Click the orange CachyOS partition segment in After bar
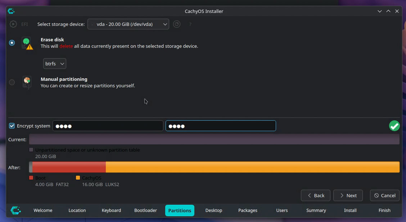The height and width of the screenshot is (222, 406). point(253,167)
